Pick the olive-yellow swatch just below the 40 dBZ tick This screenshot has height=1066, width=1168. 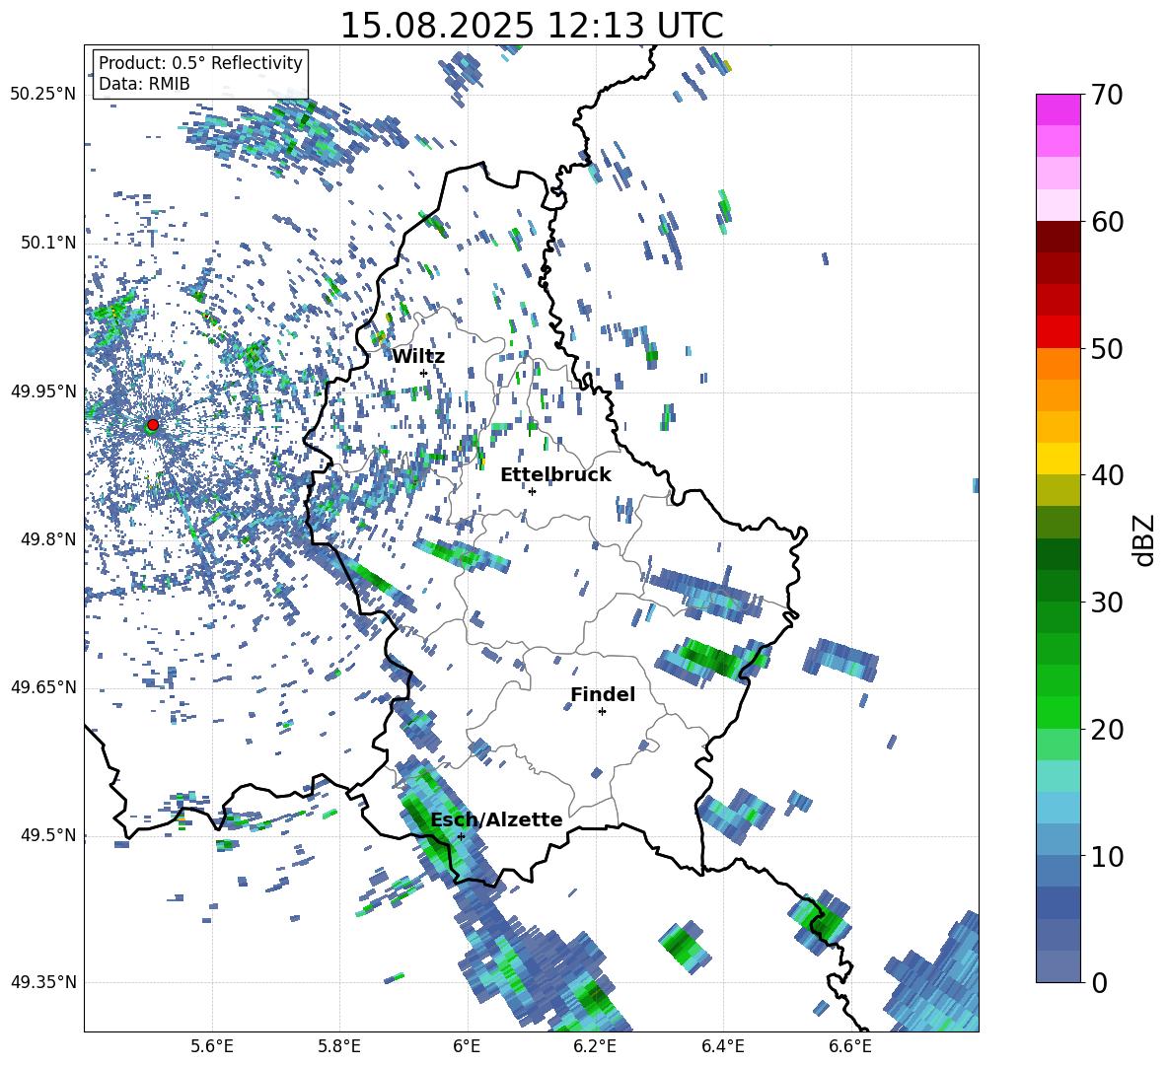[1058, 490]
